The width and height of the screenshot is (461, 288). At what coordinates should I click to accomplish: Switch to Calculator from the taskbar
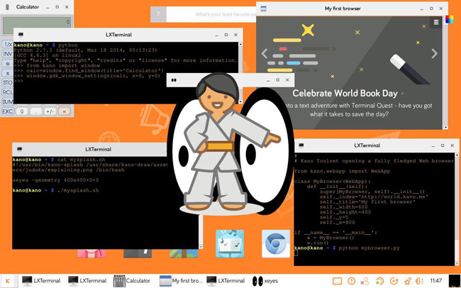coord(132,281)
